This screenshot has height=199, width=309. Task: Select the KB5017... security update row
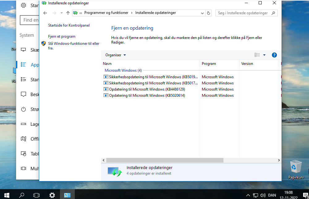click(150, 83)
